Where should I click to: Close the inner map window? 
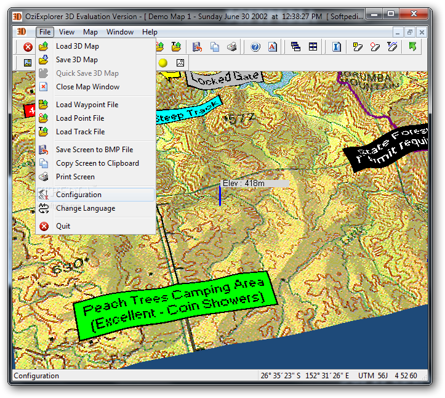422,32
